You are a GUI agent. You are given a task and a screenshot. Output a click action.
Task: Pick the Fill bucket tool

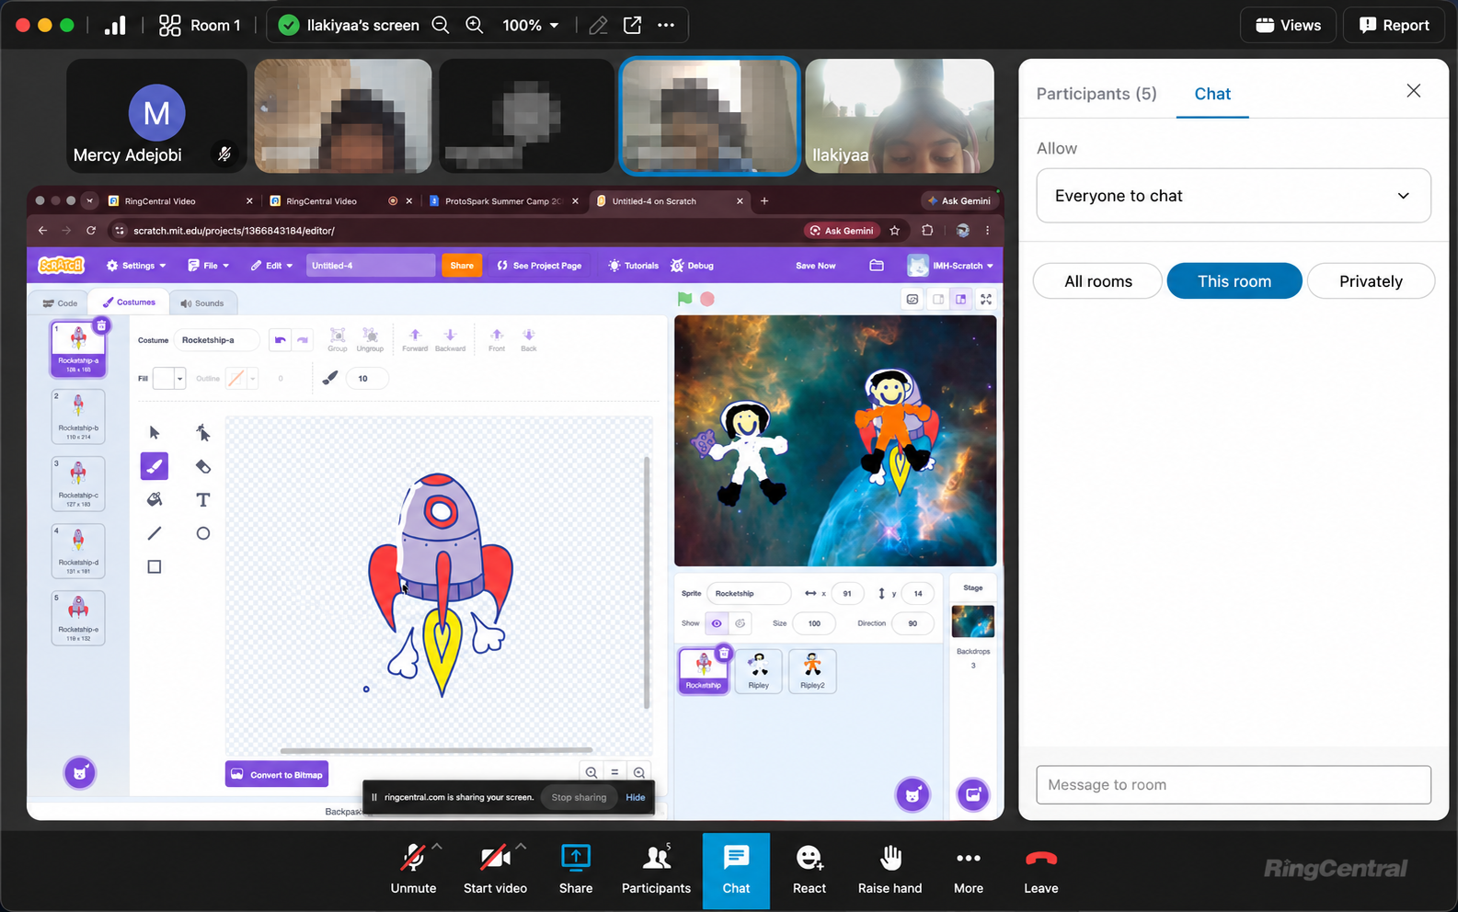click(155, 499)
